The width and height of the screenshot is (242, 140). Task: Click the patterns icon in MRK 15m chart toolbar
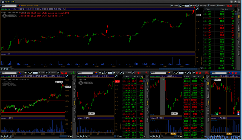pos(194,73)
